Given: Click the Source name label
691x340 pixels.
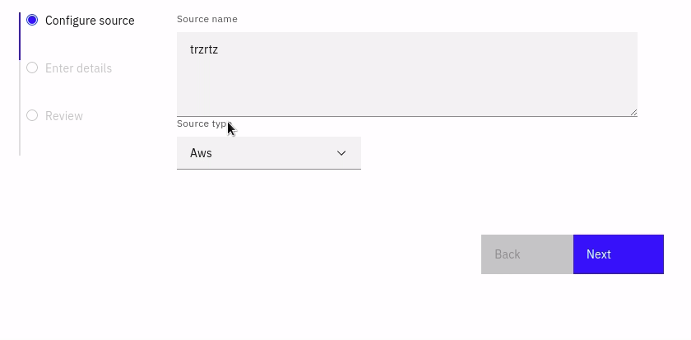Looking at the screenshot, I should (207, 19).
